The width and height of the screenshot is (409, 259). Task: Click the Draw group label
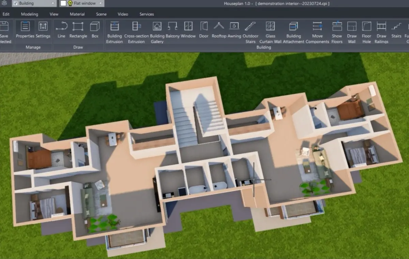point(78,48)
